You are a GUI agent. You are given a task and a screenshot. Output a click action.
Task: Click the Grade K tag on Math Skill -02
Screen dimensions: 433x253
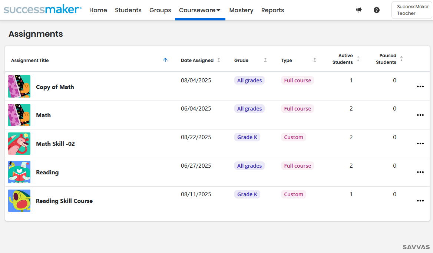247,137
